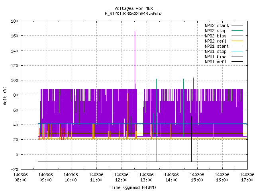The width and height of the screenshot is (255, 191).
Task: Click the x-axis tick label 13:00
Action: tap(146, 180)
